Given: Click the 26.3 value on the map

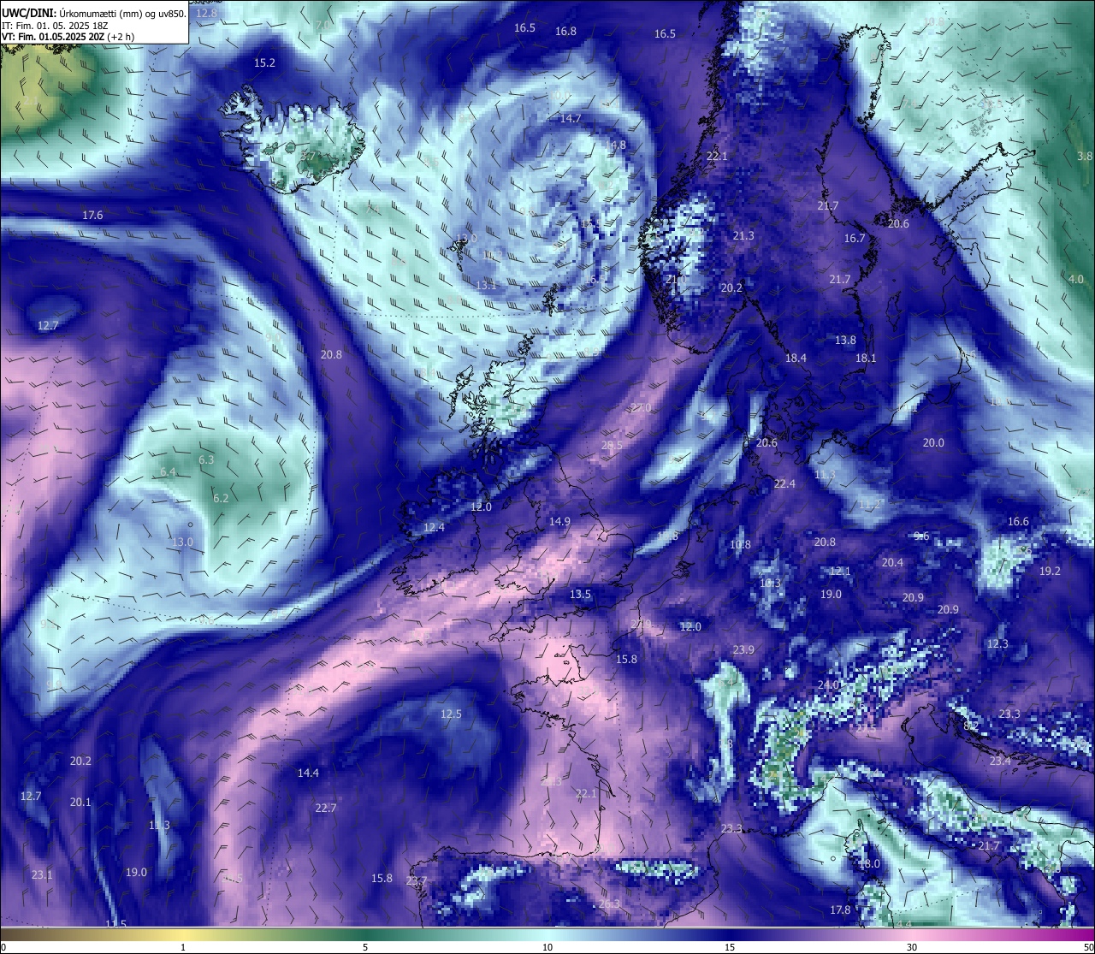Looking at the screenshot, I should coord(609,904).
